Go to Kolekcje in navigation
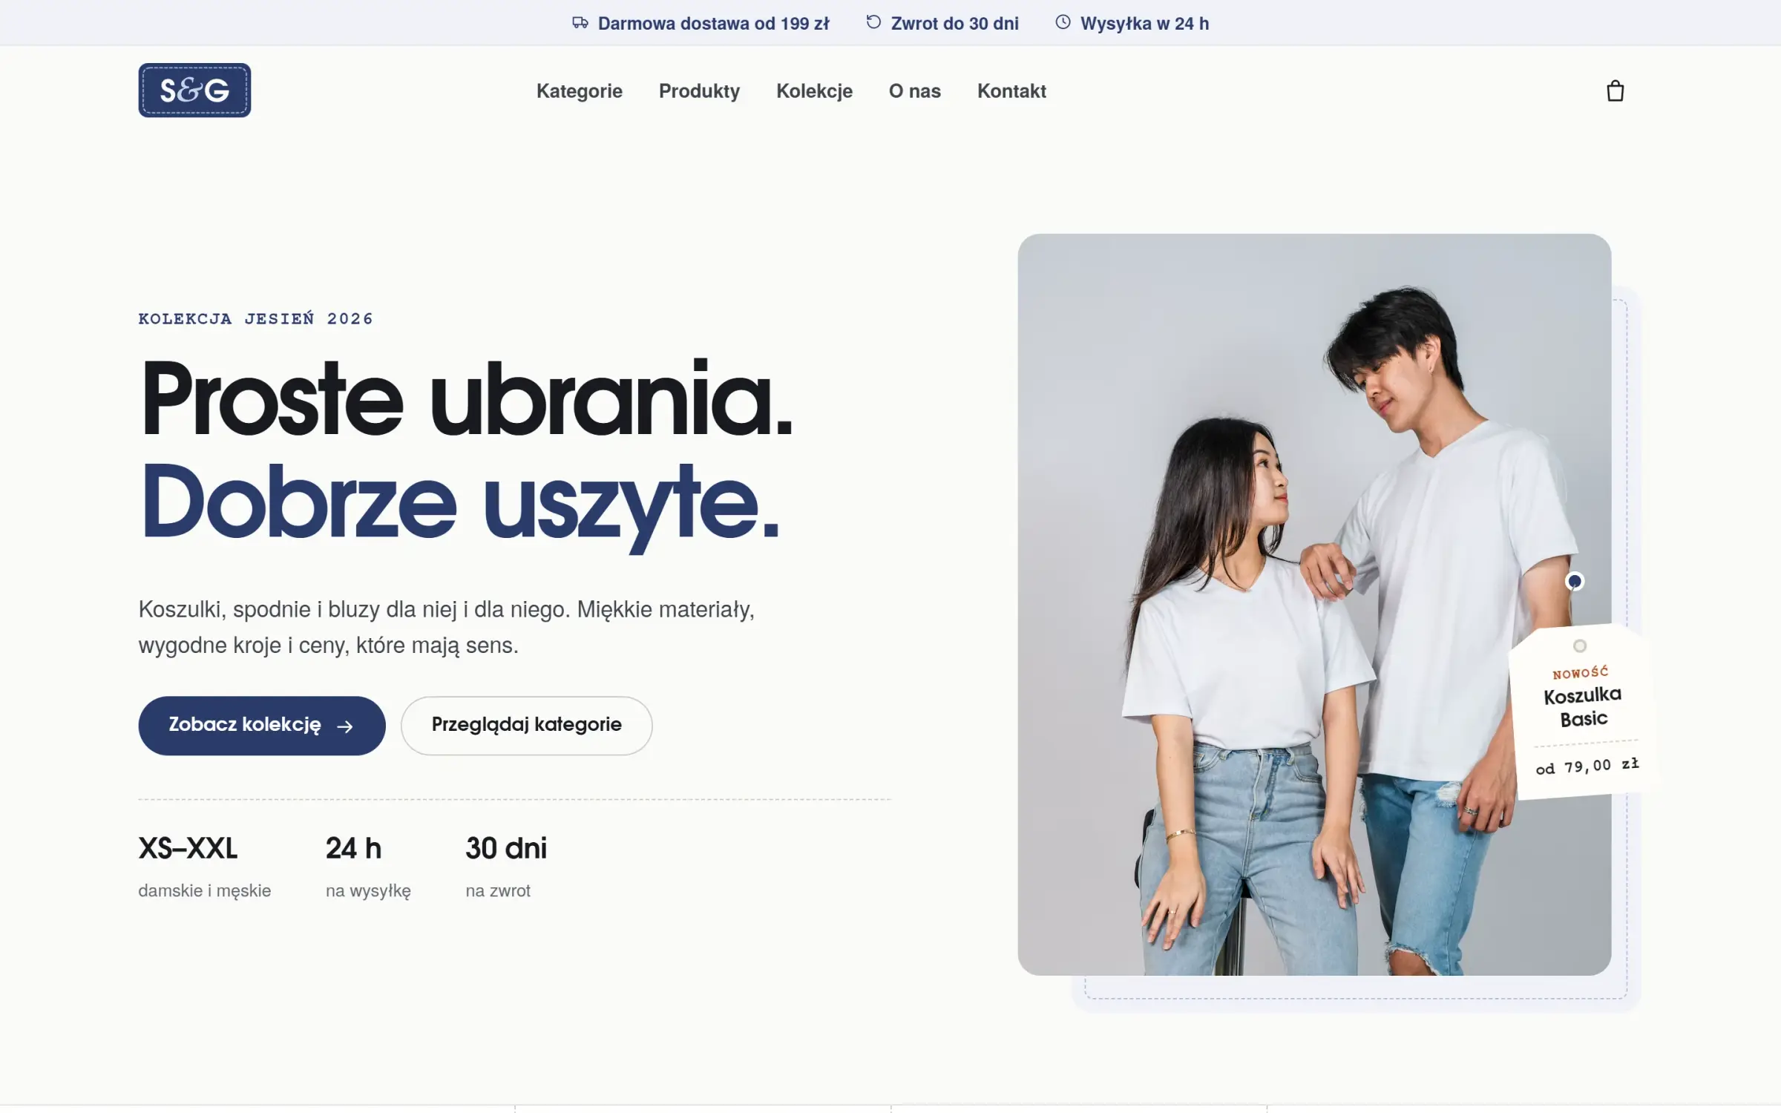This screenshot has width=1781, height=1113. tap(814, 91)
